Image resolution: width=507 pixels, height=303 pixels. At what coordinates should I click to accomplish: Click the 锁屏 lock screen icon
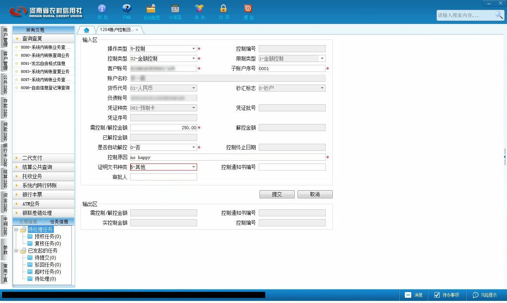(x=224, y=8)
